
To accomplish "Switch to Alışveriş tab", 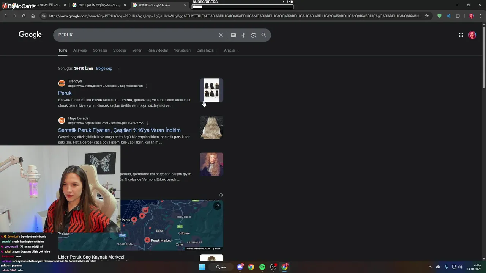I will [x=80, y=50].
